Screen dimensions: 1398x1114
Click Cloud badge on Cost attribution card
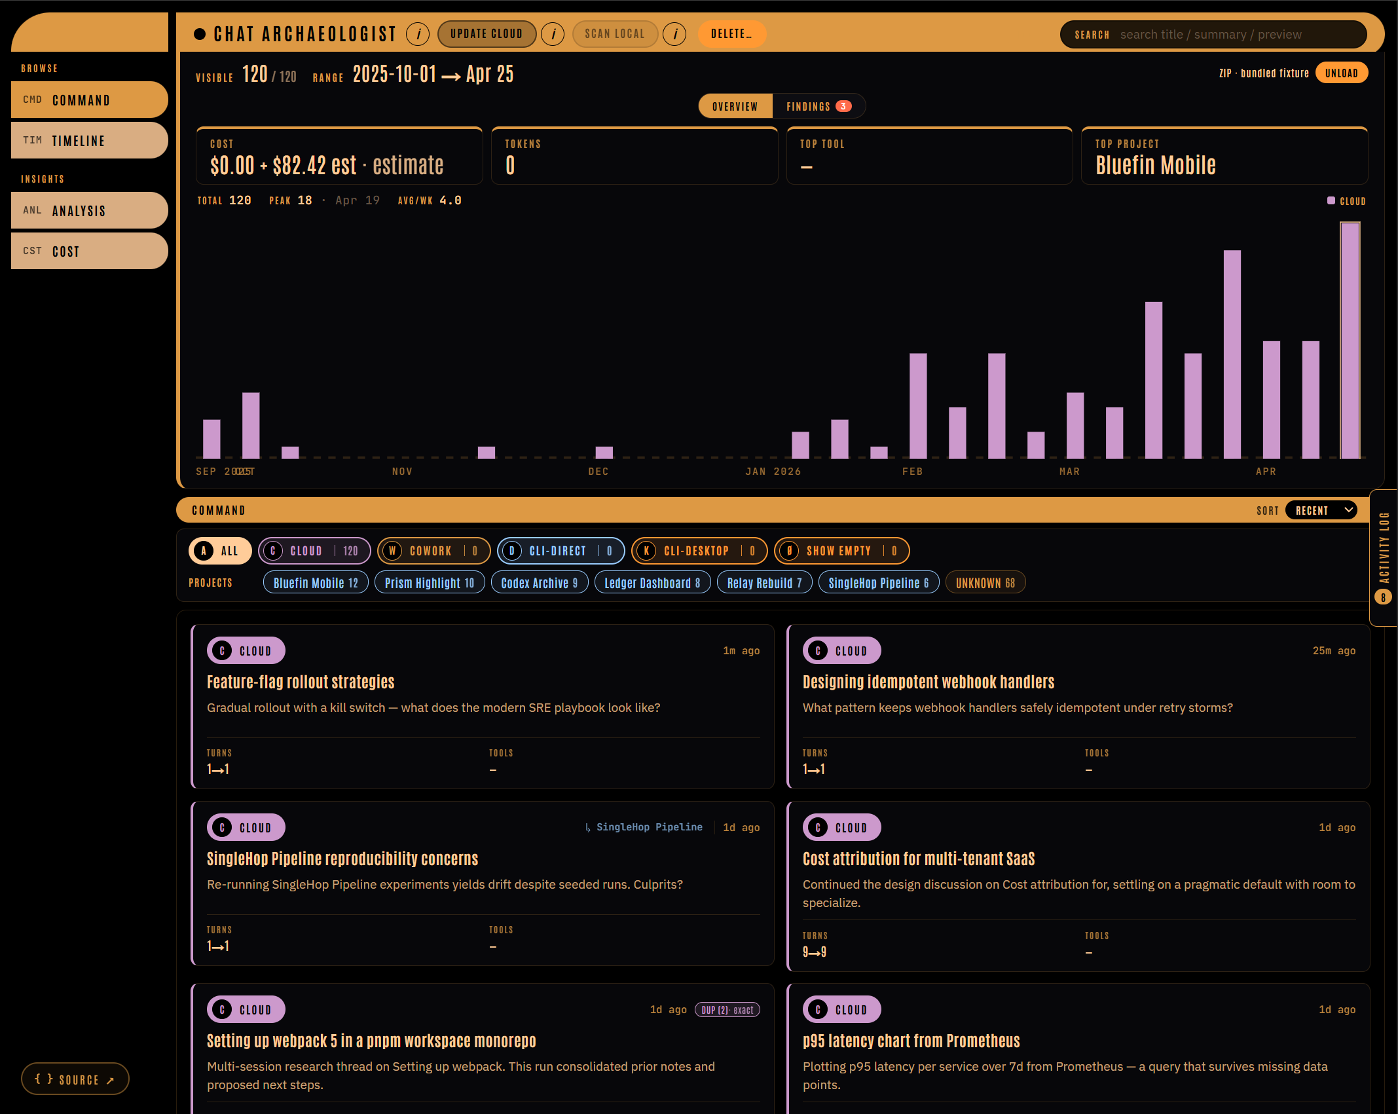842,827
